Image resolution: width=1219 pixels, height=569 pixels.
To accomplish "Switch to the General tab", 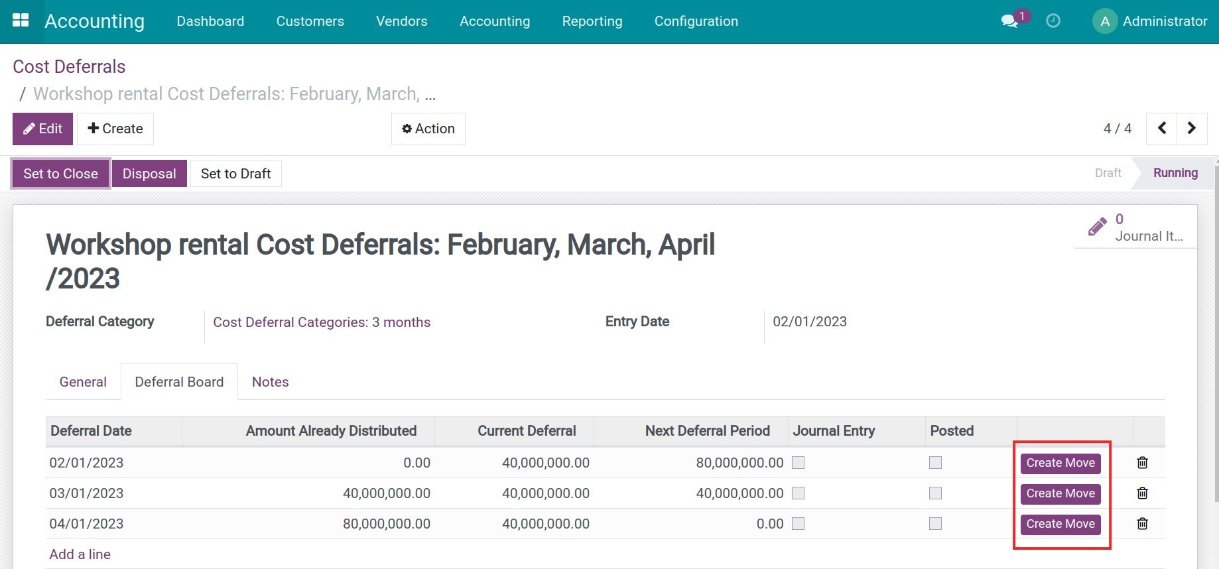I will click(83, 382).
